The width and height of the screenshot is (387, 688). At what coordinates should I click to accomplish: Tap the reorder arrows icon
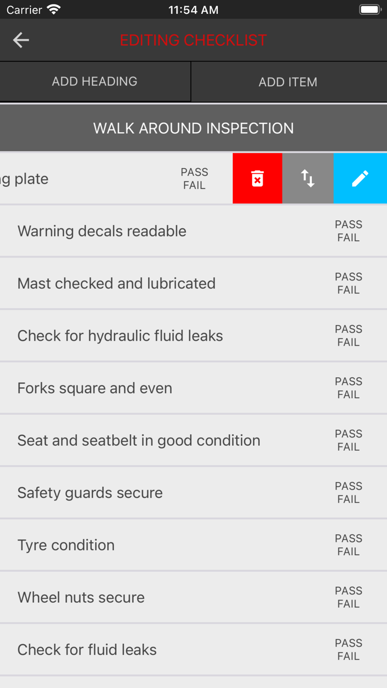click(308, 179)
